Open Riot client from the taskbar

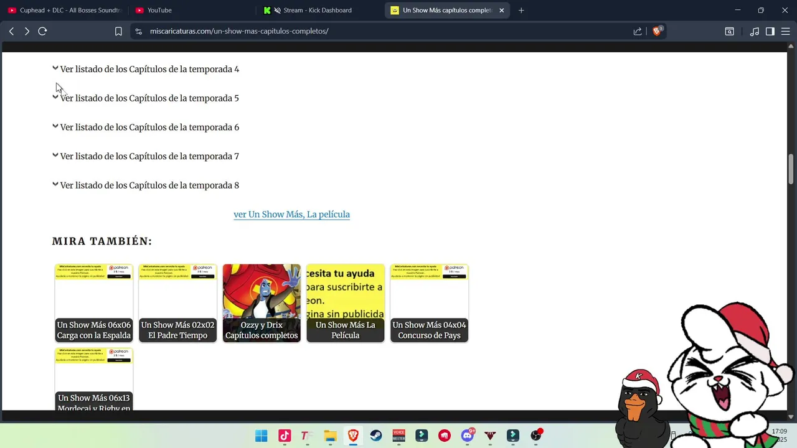[445, 436]
